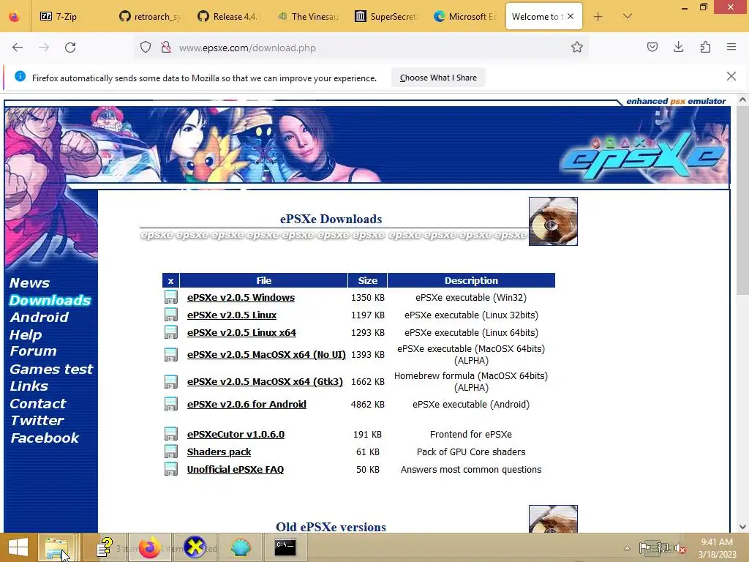The width and height of the screenshot is (749, 562).
Task: Click the muted volume icon in system tray
Action: [x=680, y=548]
